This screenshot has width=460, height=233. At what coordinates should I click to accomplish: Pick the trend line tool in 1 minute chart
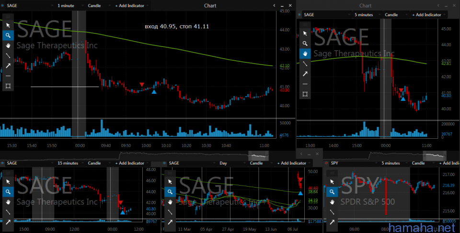[x=8, y=55]
